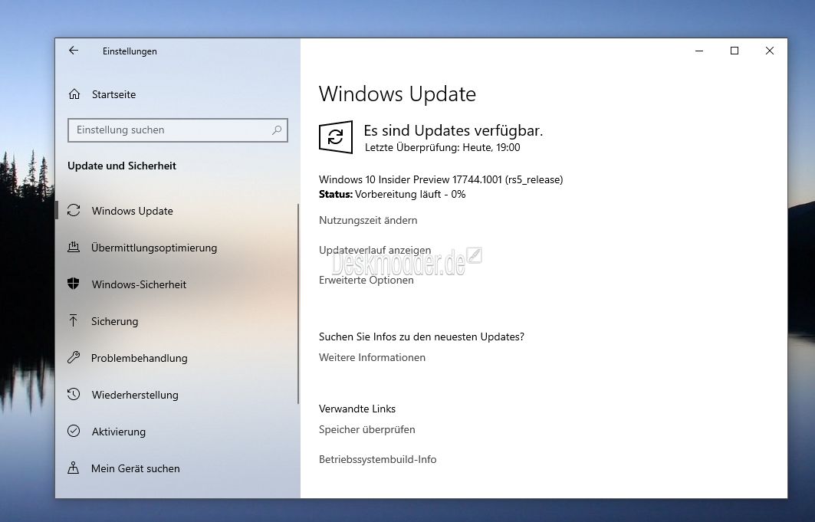The height and width of the screenshot is (522, 815).
Task: Open the Startseite settings home
Action: (113, 94)
